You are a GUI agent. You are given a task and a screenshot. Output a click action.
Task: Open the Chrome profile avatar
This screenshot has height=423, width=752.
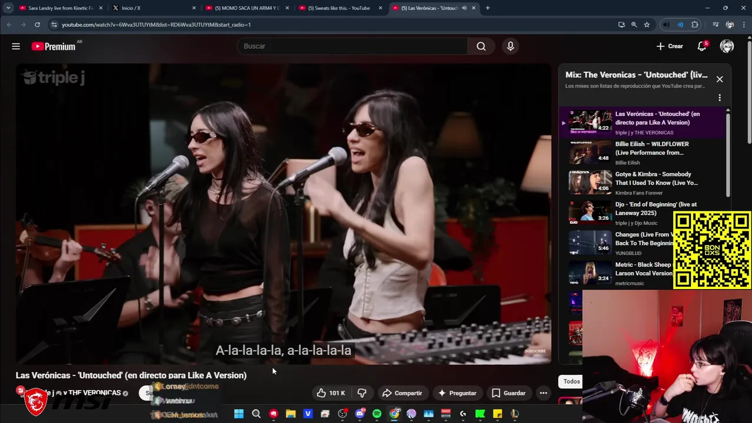pos(730,25)
